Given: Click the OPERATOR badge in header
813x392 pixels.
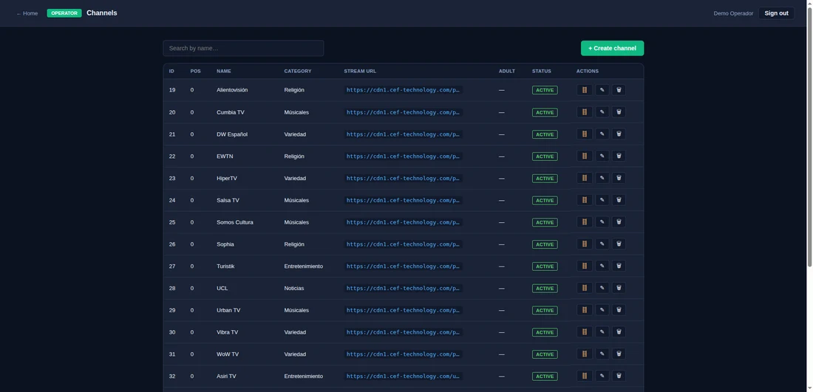Looking at the screenshot, I should pos(64,13).
